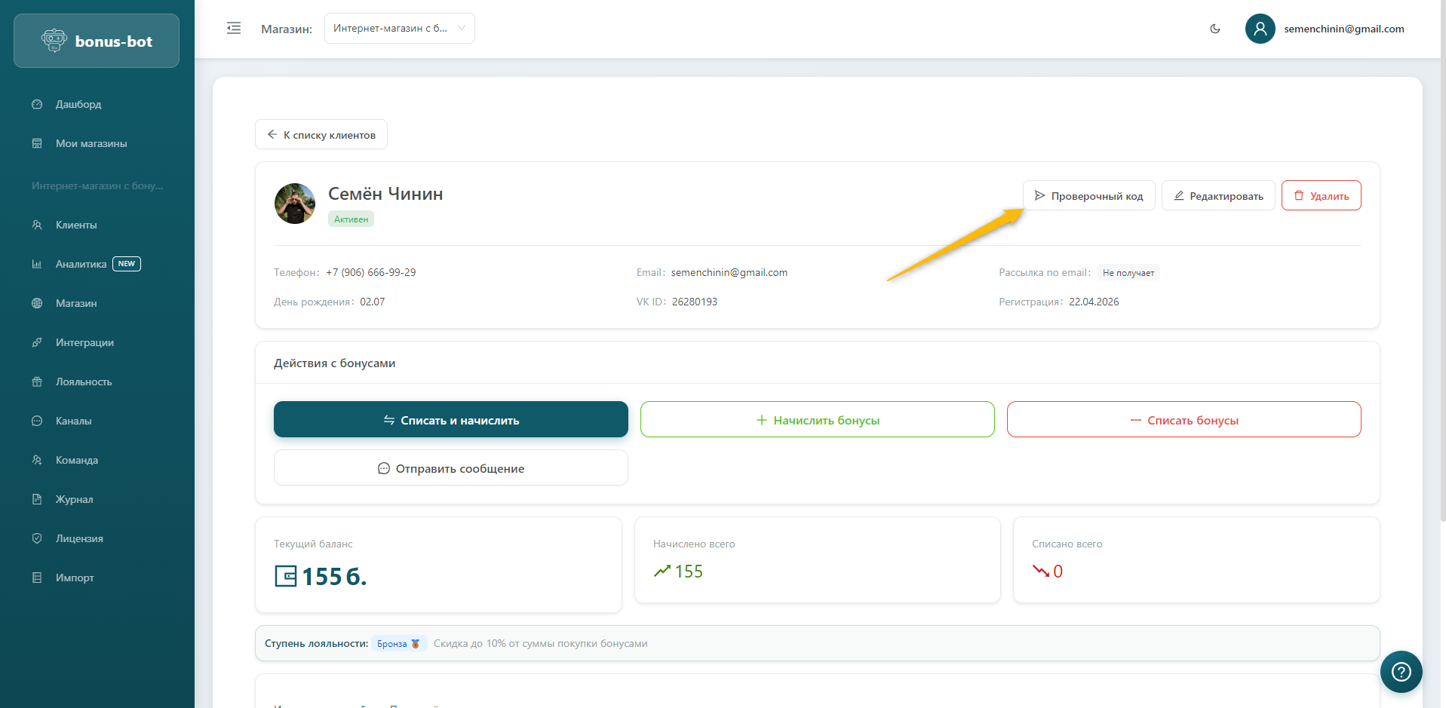Open Integrations in the sidebar
This screenshot has width=1446, height=708.
[x=84, y=342]
